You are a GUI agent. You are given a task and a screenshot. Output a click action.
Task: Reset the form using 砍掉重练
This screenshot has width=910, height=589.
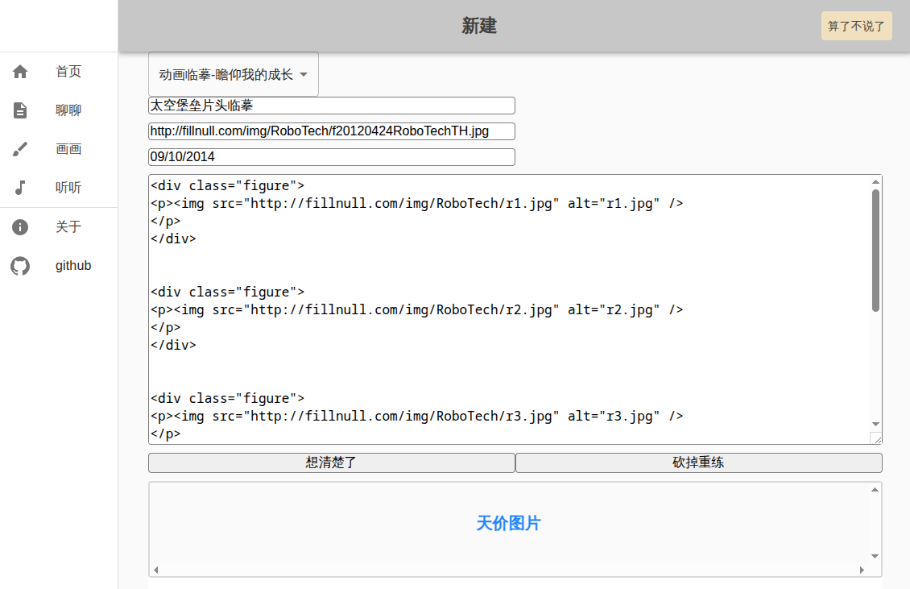tap(698, 463)
